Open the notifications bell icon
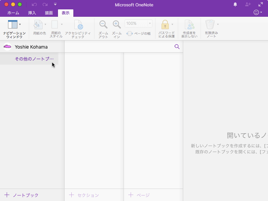Screen dimensions: 268x201 (x=235, y=4)
